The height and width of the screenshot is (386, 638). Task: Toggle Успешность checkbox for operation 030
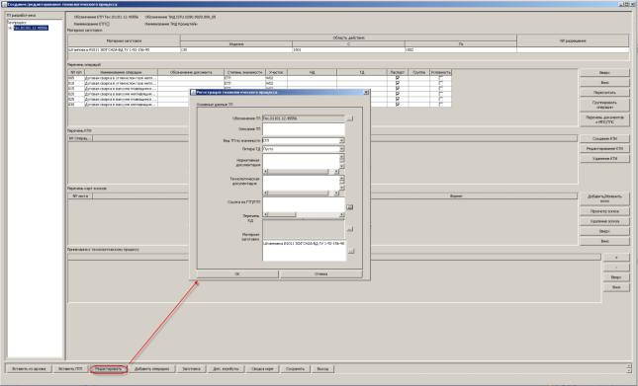coord(440,104)
